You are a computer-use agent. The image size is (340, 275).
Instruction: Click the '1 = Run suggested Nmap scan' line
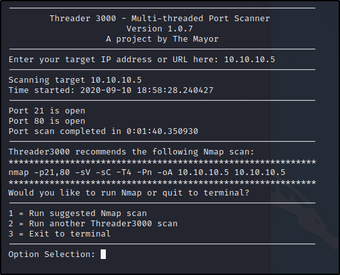click(78, 213)
